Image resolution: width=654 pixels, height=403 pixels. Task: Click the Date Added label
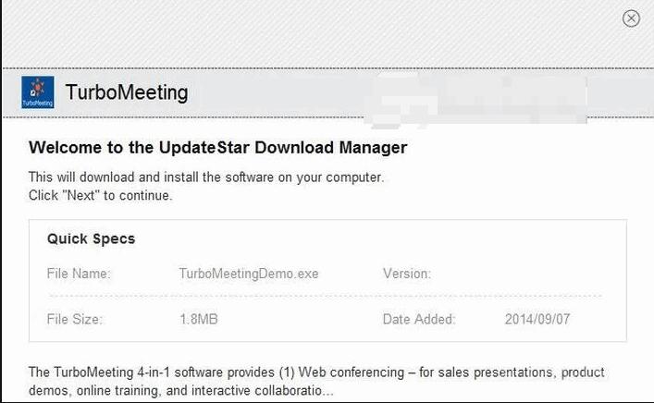coord(419,320)
